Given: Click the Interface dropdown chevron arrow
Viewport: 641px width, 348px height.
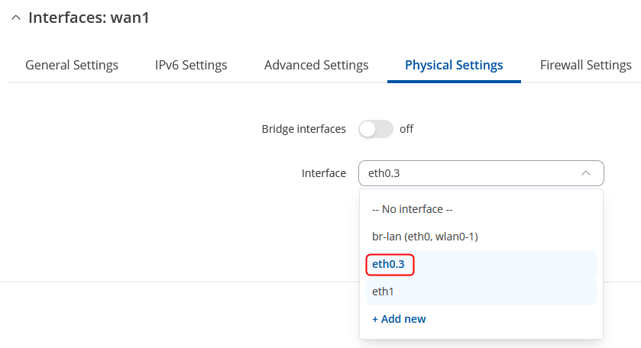Looking at the screenshot, I should (586, 173).
